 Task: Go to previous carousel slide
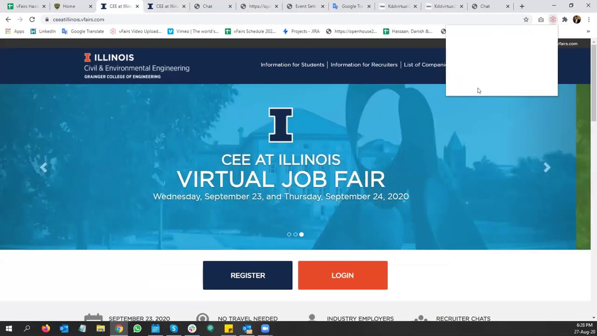pos(44,168)
